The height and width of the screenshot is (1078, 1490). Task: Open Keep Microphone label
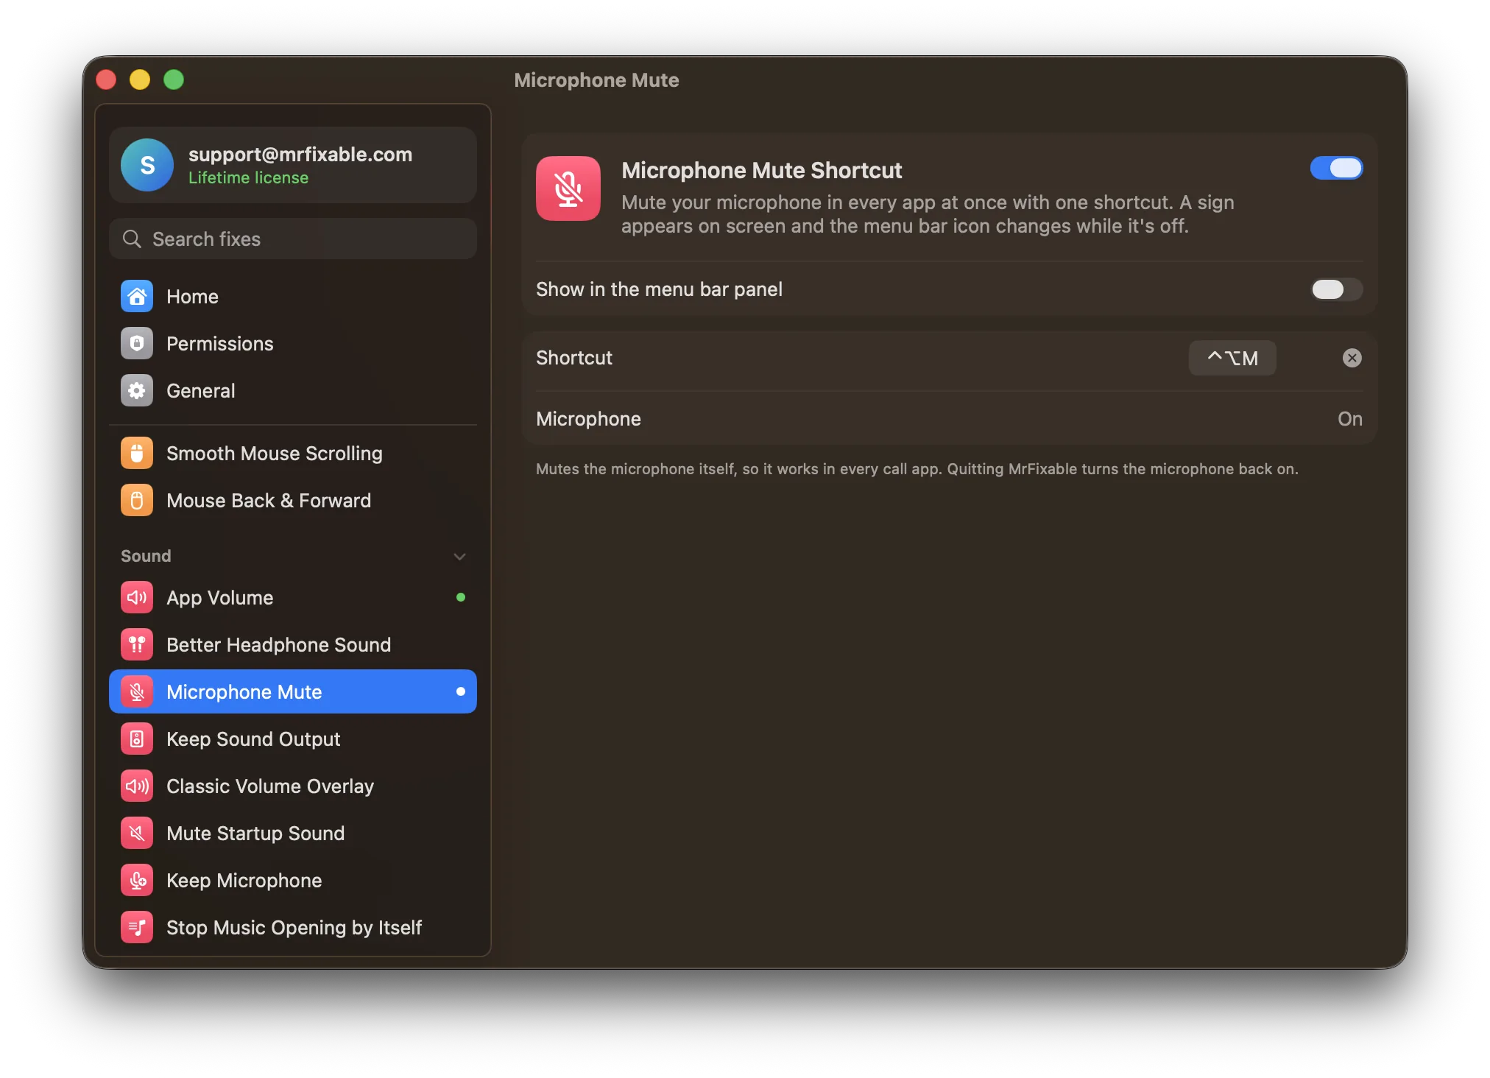click(x=244, y=881)
